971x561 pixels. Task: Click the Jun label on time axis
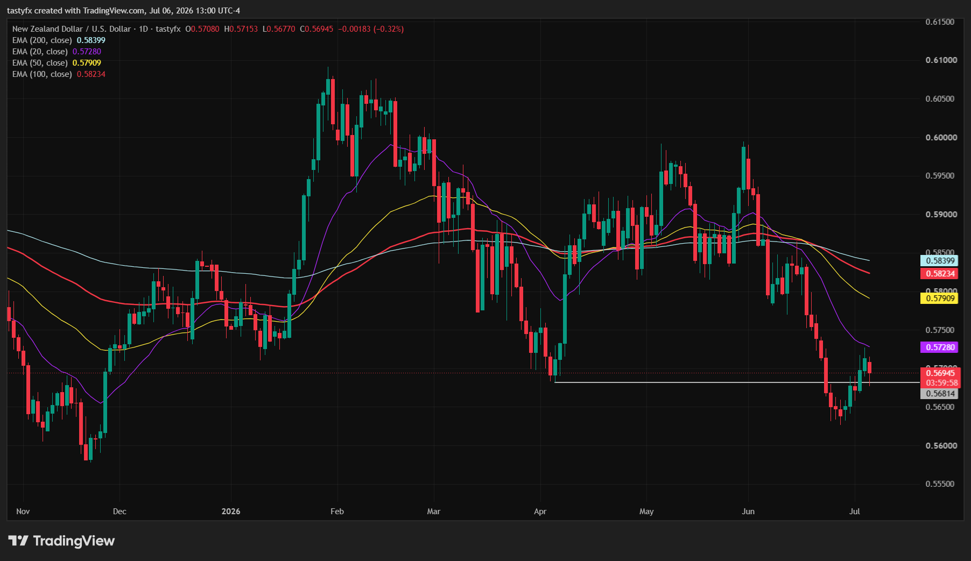748,512
